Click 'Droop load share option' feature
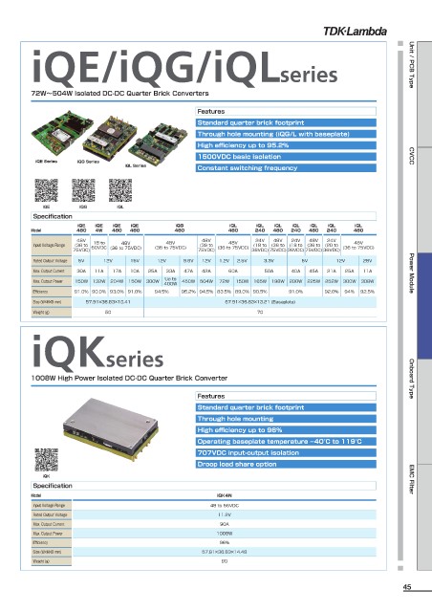 286,464
